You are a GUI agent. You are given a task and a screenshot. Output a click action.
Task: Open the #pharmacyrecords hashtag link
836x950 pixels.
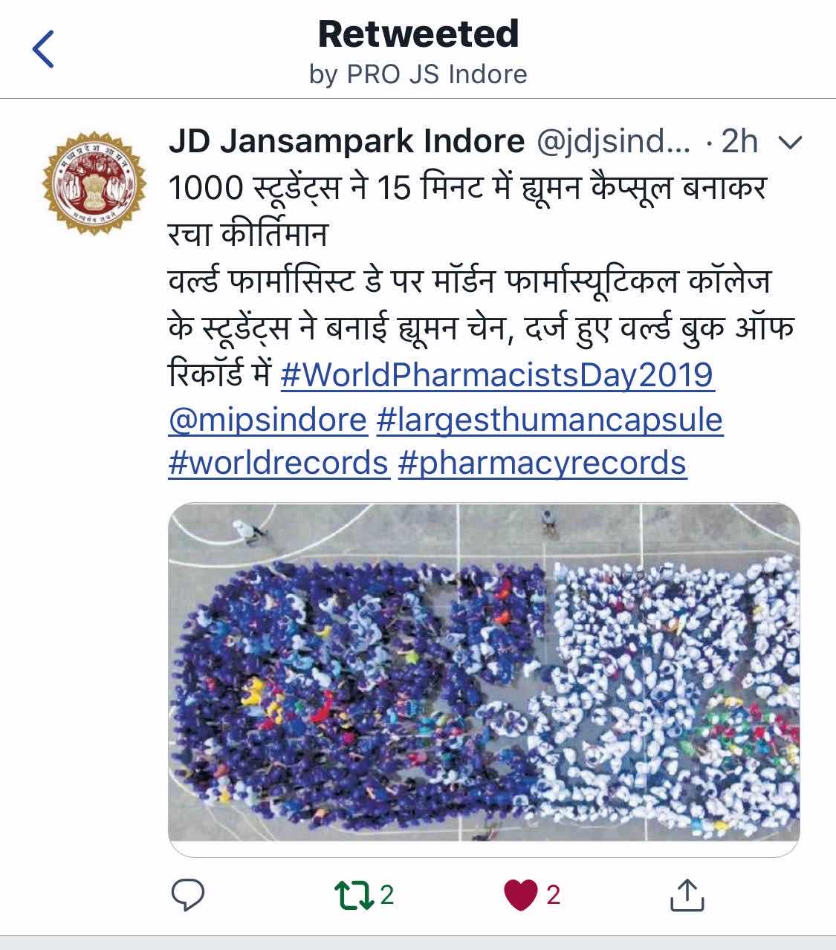pyautogui.click(x=542, y=463)
